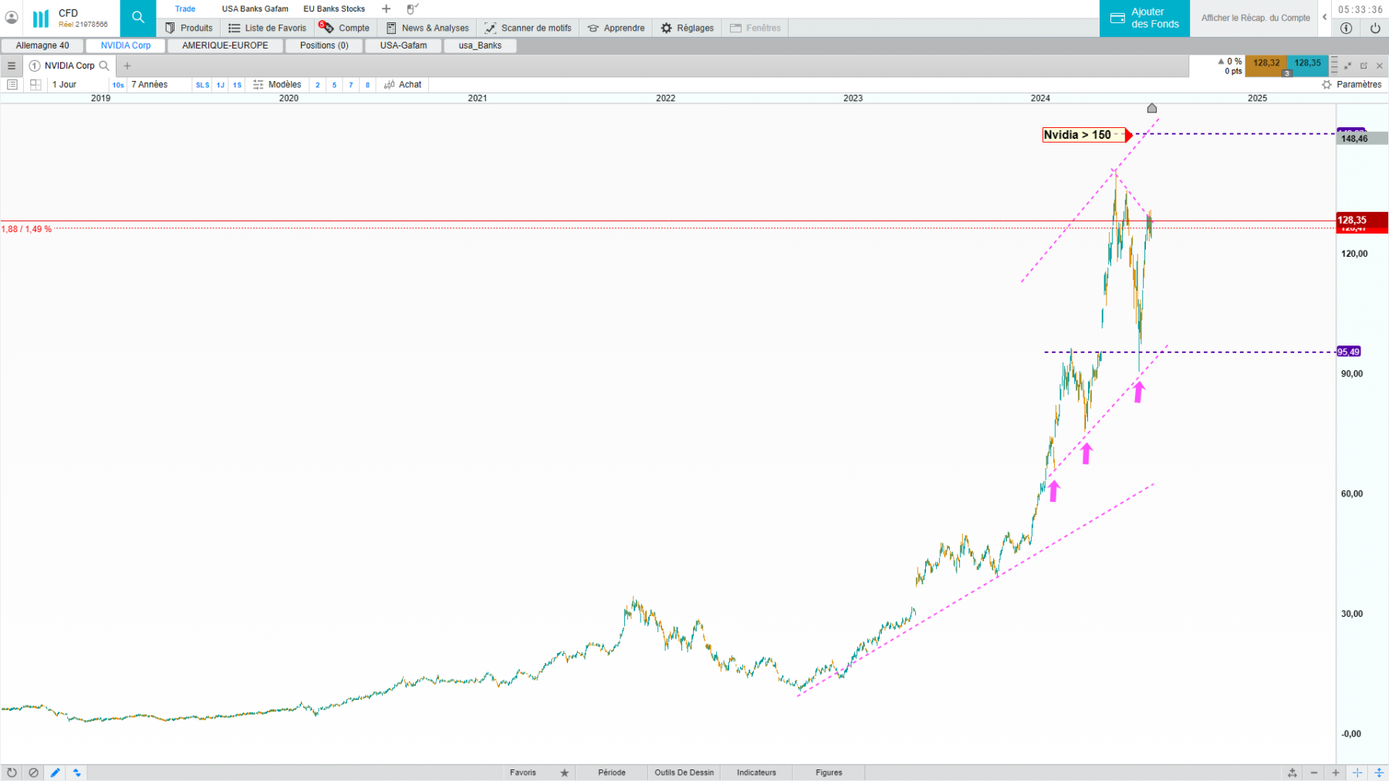Pop out chart into new window

pyautogui.click(x=1364, y=66)
